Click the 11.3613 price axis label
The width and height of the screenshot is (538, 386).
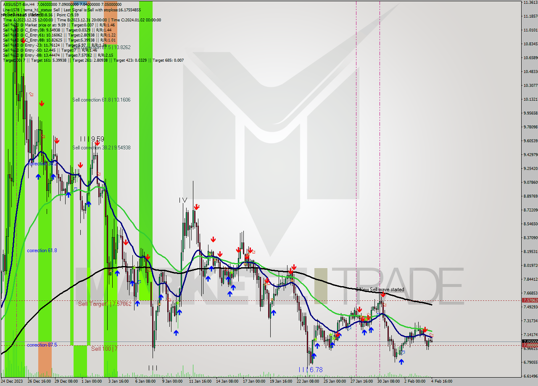click(x=530, y=3)
